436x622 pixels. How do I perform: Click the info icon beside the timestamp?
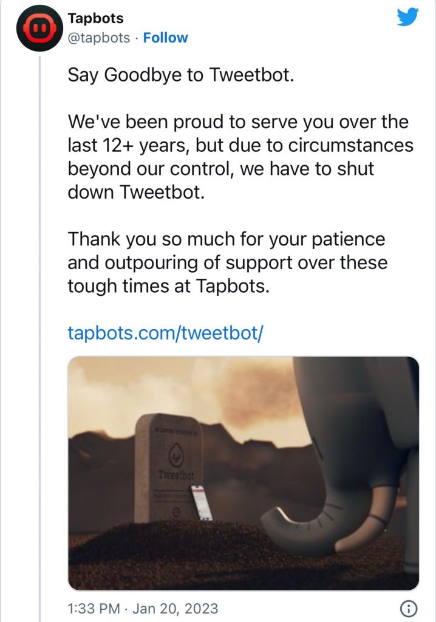(409, 607)
